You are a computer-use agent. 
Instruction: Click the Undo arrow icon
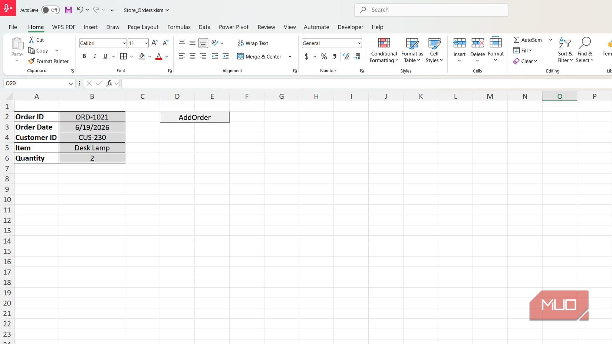(x=80, y=10)
